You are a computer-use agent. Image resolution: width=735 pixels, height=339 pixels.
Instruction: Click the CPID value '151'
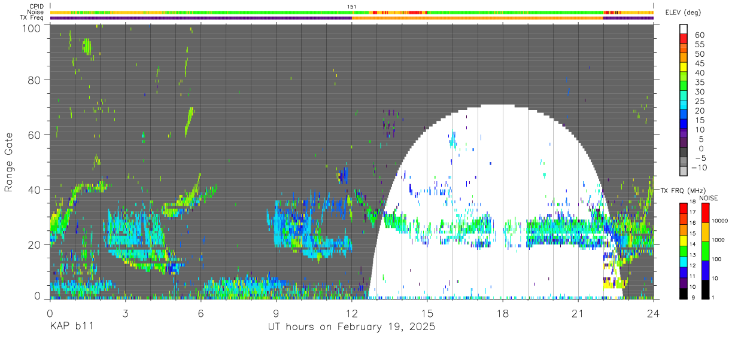(352, 7)
